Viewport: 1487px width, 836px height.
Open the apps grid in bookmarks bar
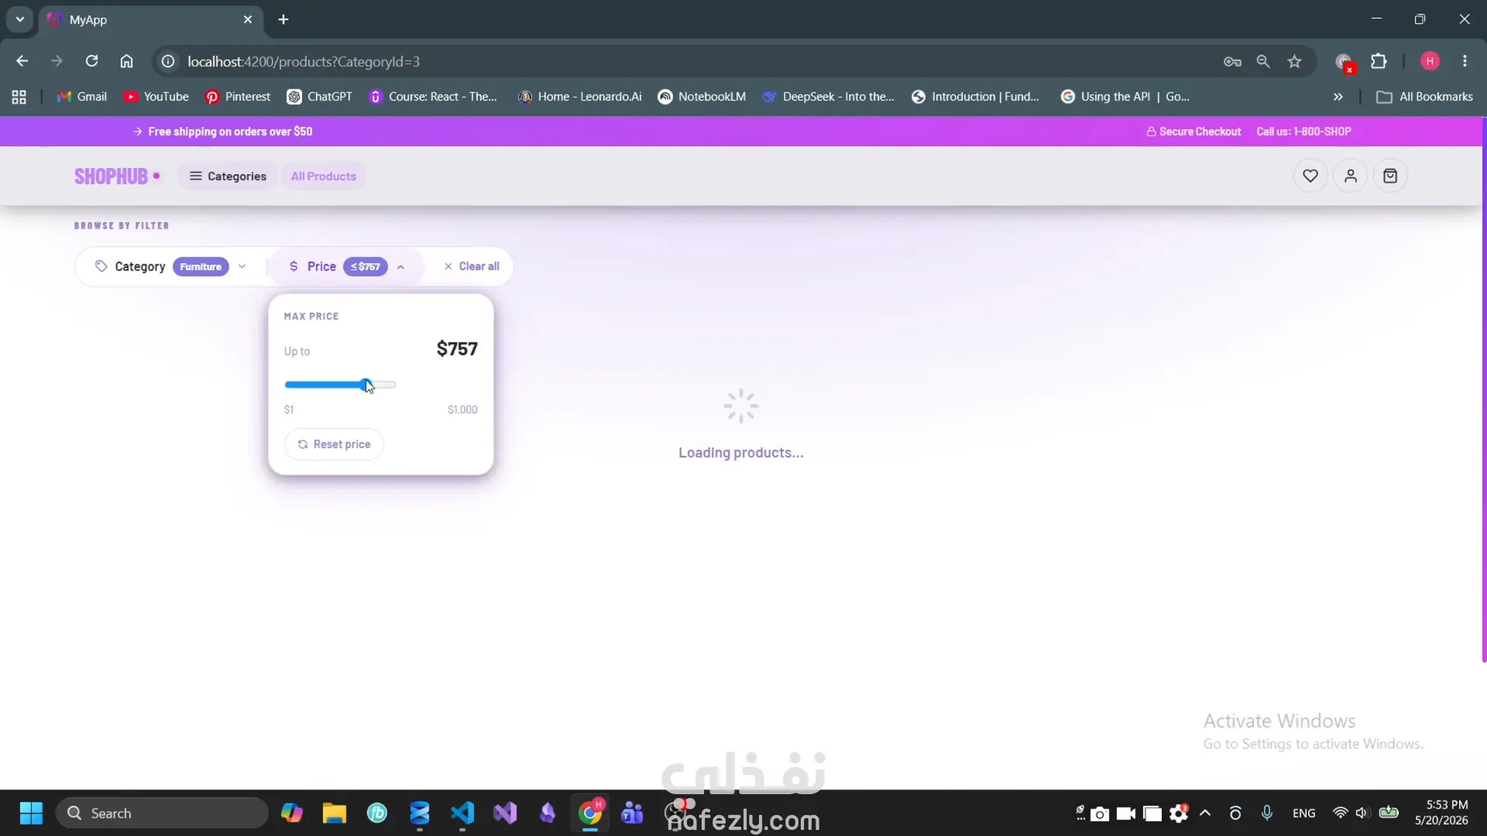coord(19,97)
